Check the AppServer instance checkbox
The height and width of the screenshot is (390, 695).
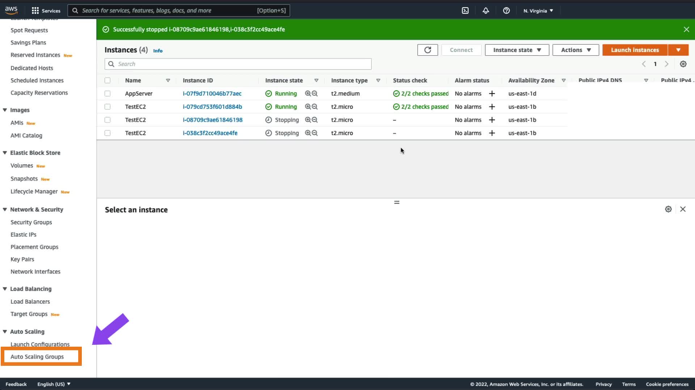pos(108,94)
